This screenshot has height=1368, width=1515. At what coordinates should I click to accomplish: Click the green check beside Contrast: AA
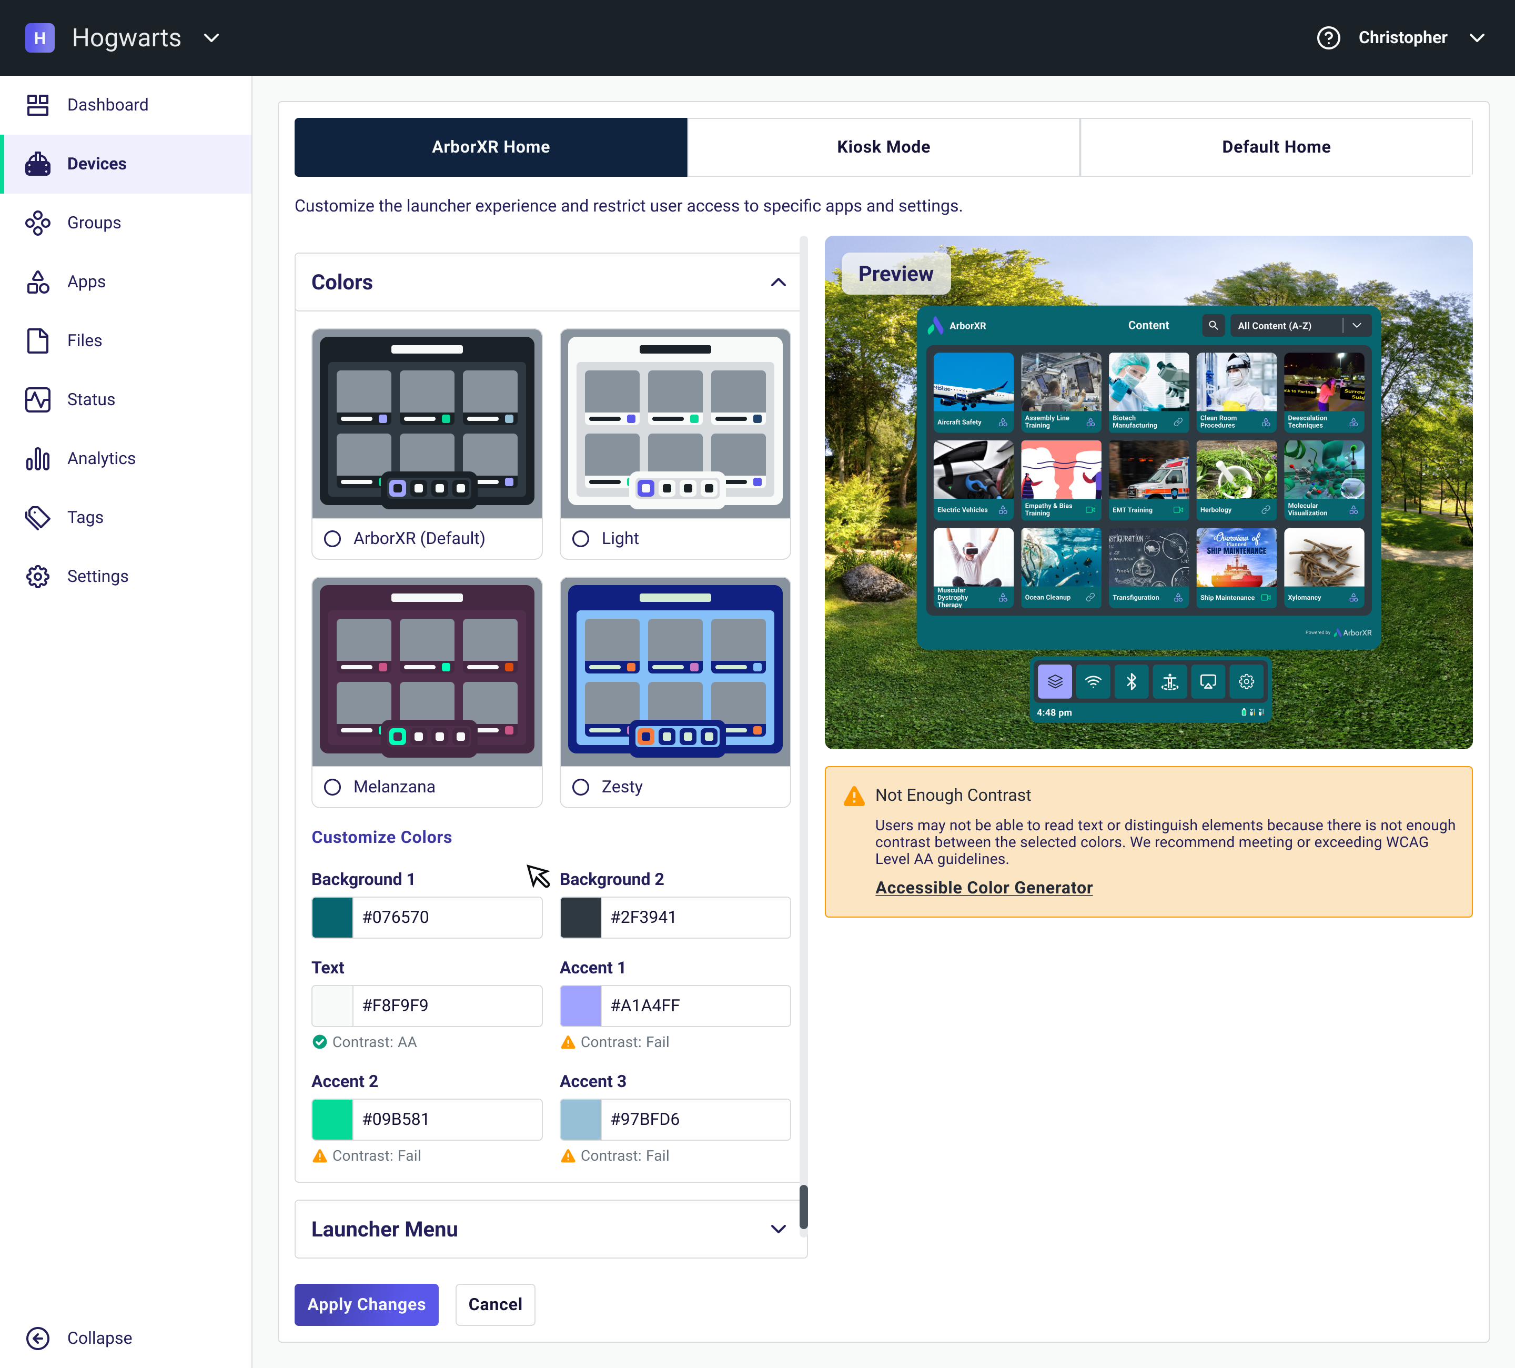(319, 1042)
